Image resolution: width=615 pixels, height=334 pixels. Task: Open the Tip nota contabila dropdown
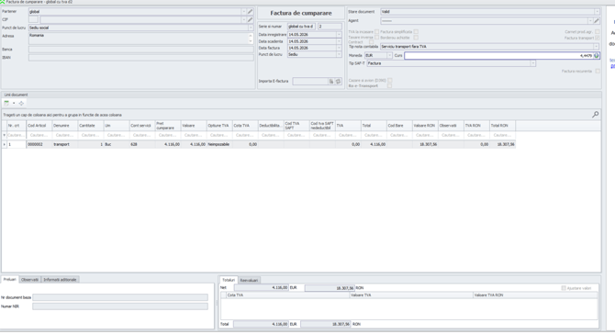tap(596, 47)
